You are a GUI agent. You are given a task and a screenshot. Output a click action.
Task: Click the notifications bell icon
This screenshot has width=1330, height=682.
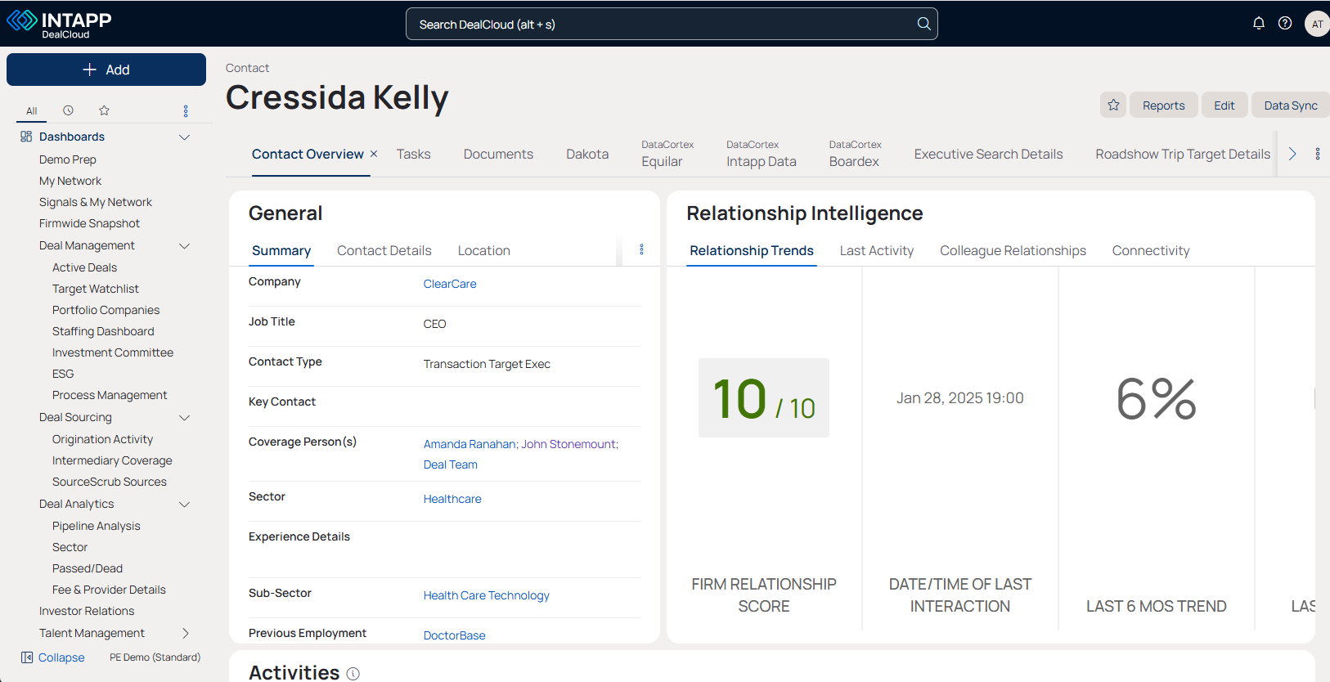coord(1258,23)
